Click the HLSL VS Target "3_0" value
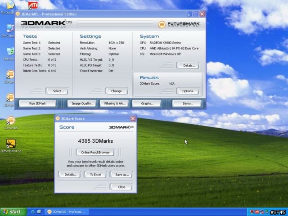 [x=111, y=59]
